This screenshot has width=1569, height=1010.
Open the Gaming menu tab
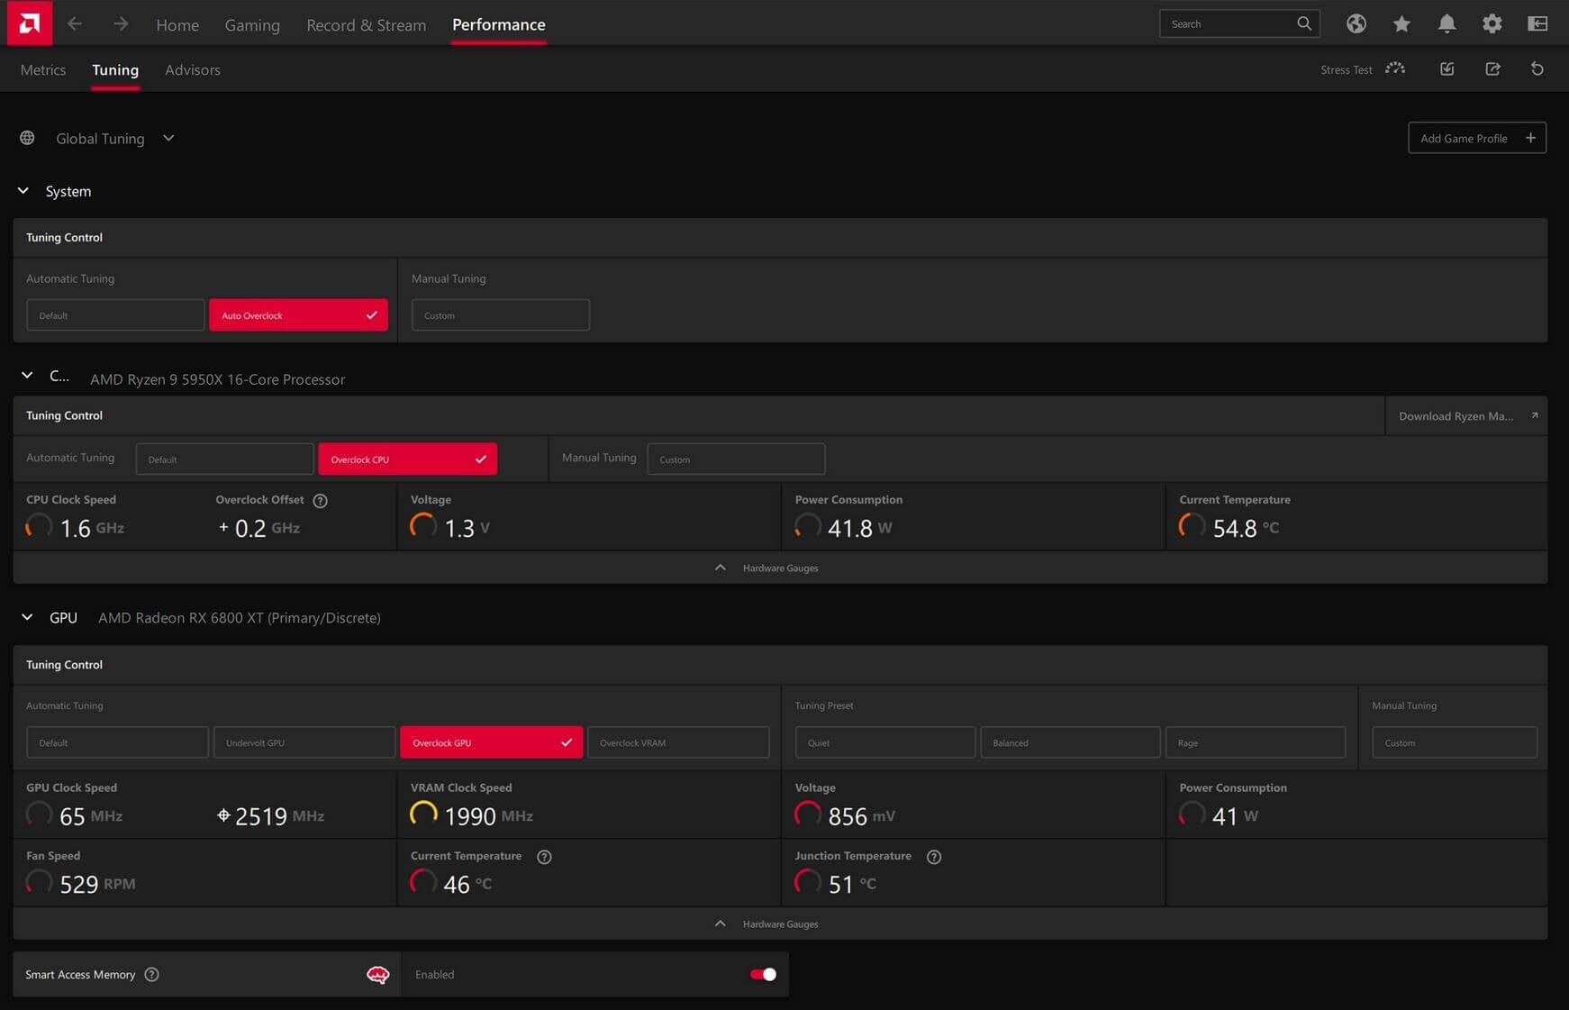(x=252, y=25)
